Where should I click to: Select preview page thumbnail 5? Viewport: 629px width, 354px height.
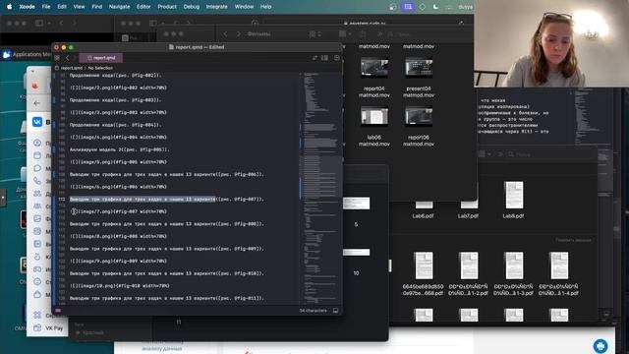(356, 204)
